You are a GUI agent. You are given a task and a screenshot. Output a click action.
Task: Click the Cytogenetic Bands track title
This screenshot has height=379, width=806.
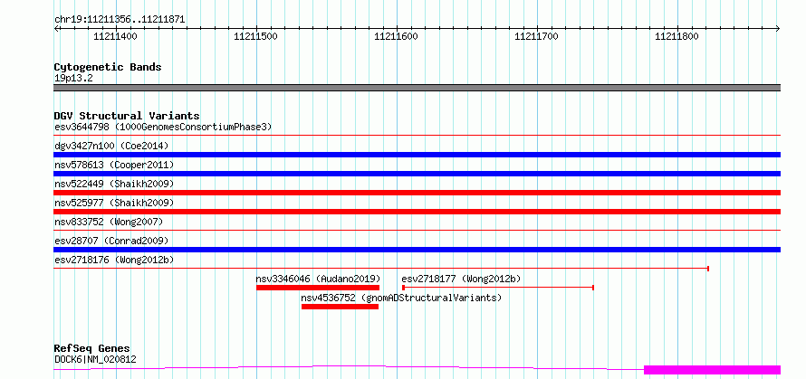pos(108,67)
